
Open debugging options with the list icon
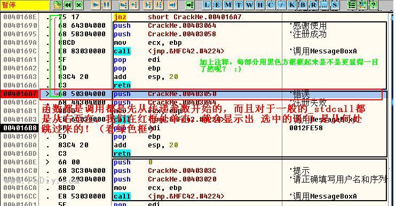tap(352, 5)
